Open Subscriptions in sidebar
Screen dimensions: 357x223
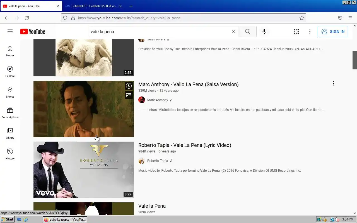pos(10,113)
